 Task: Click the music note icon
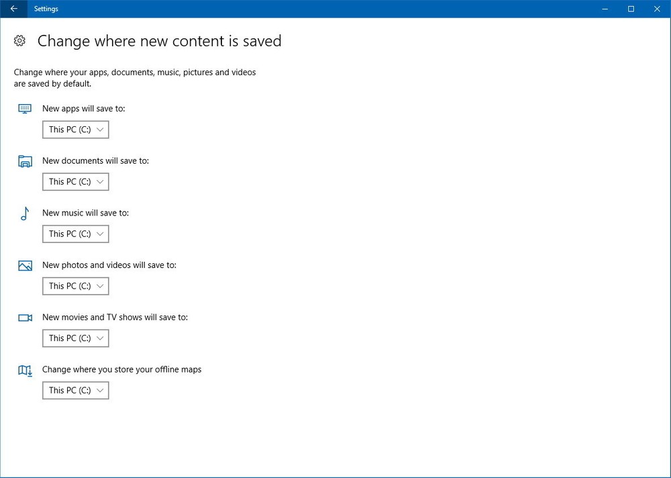point(25,213)
